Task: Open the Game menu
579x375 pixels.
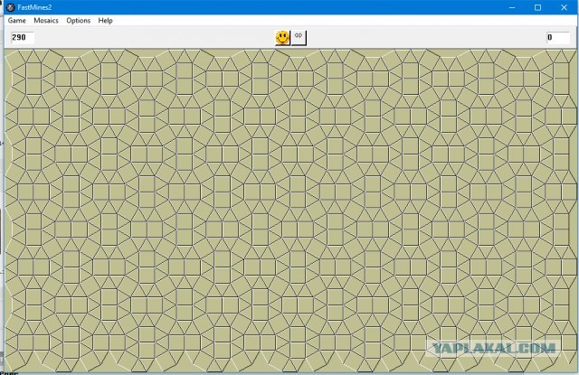Action: tap(17, 21)
